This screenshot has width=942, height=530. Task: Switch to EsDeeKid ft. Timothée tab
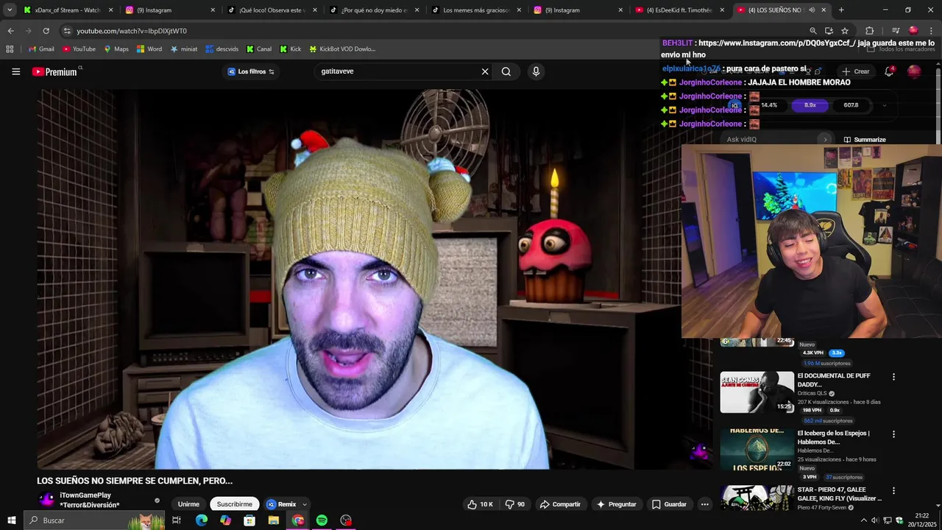[x=680, y=10]
